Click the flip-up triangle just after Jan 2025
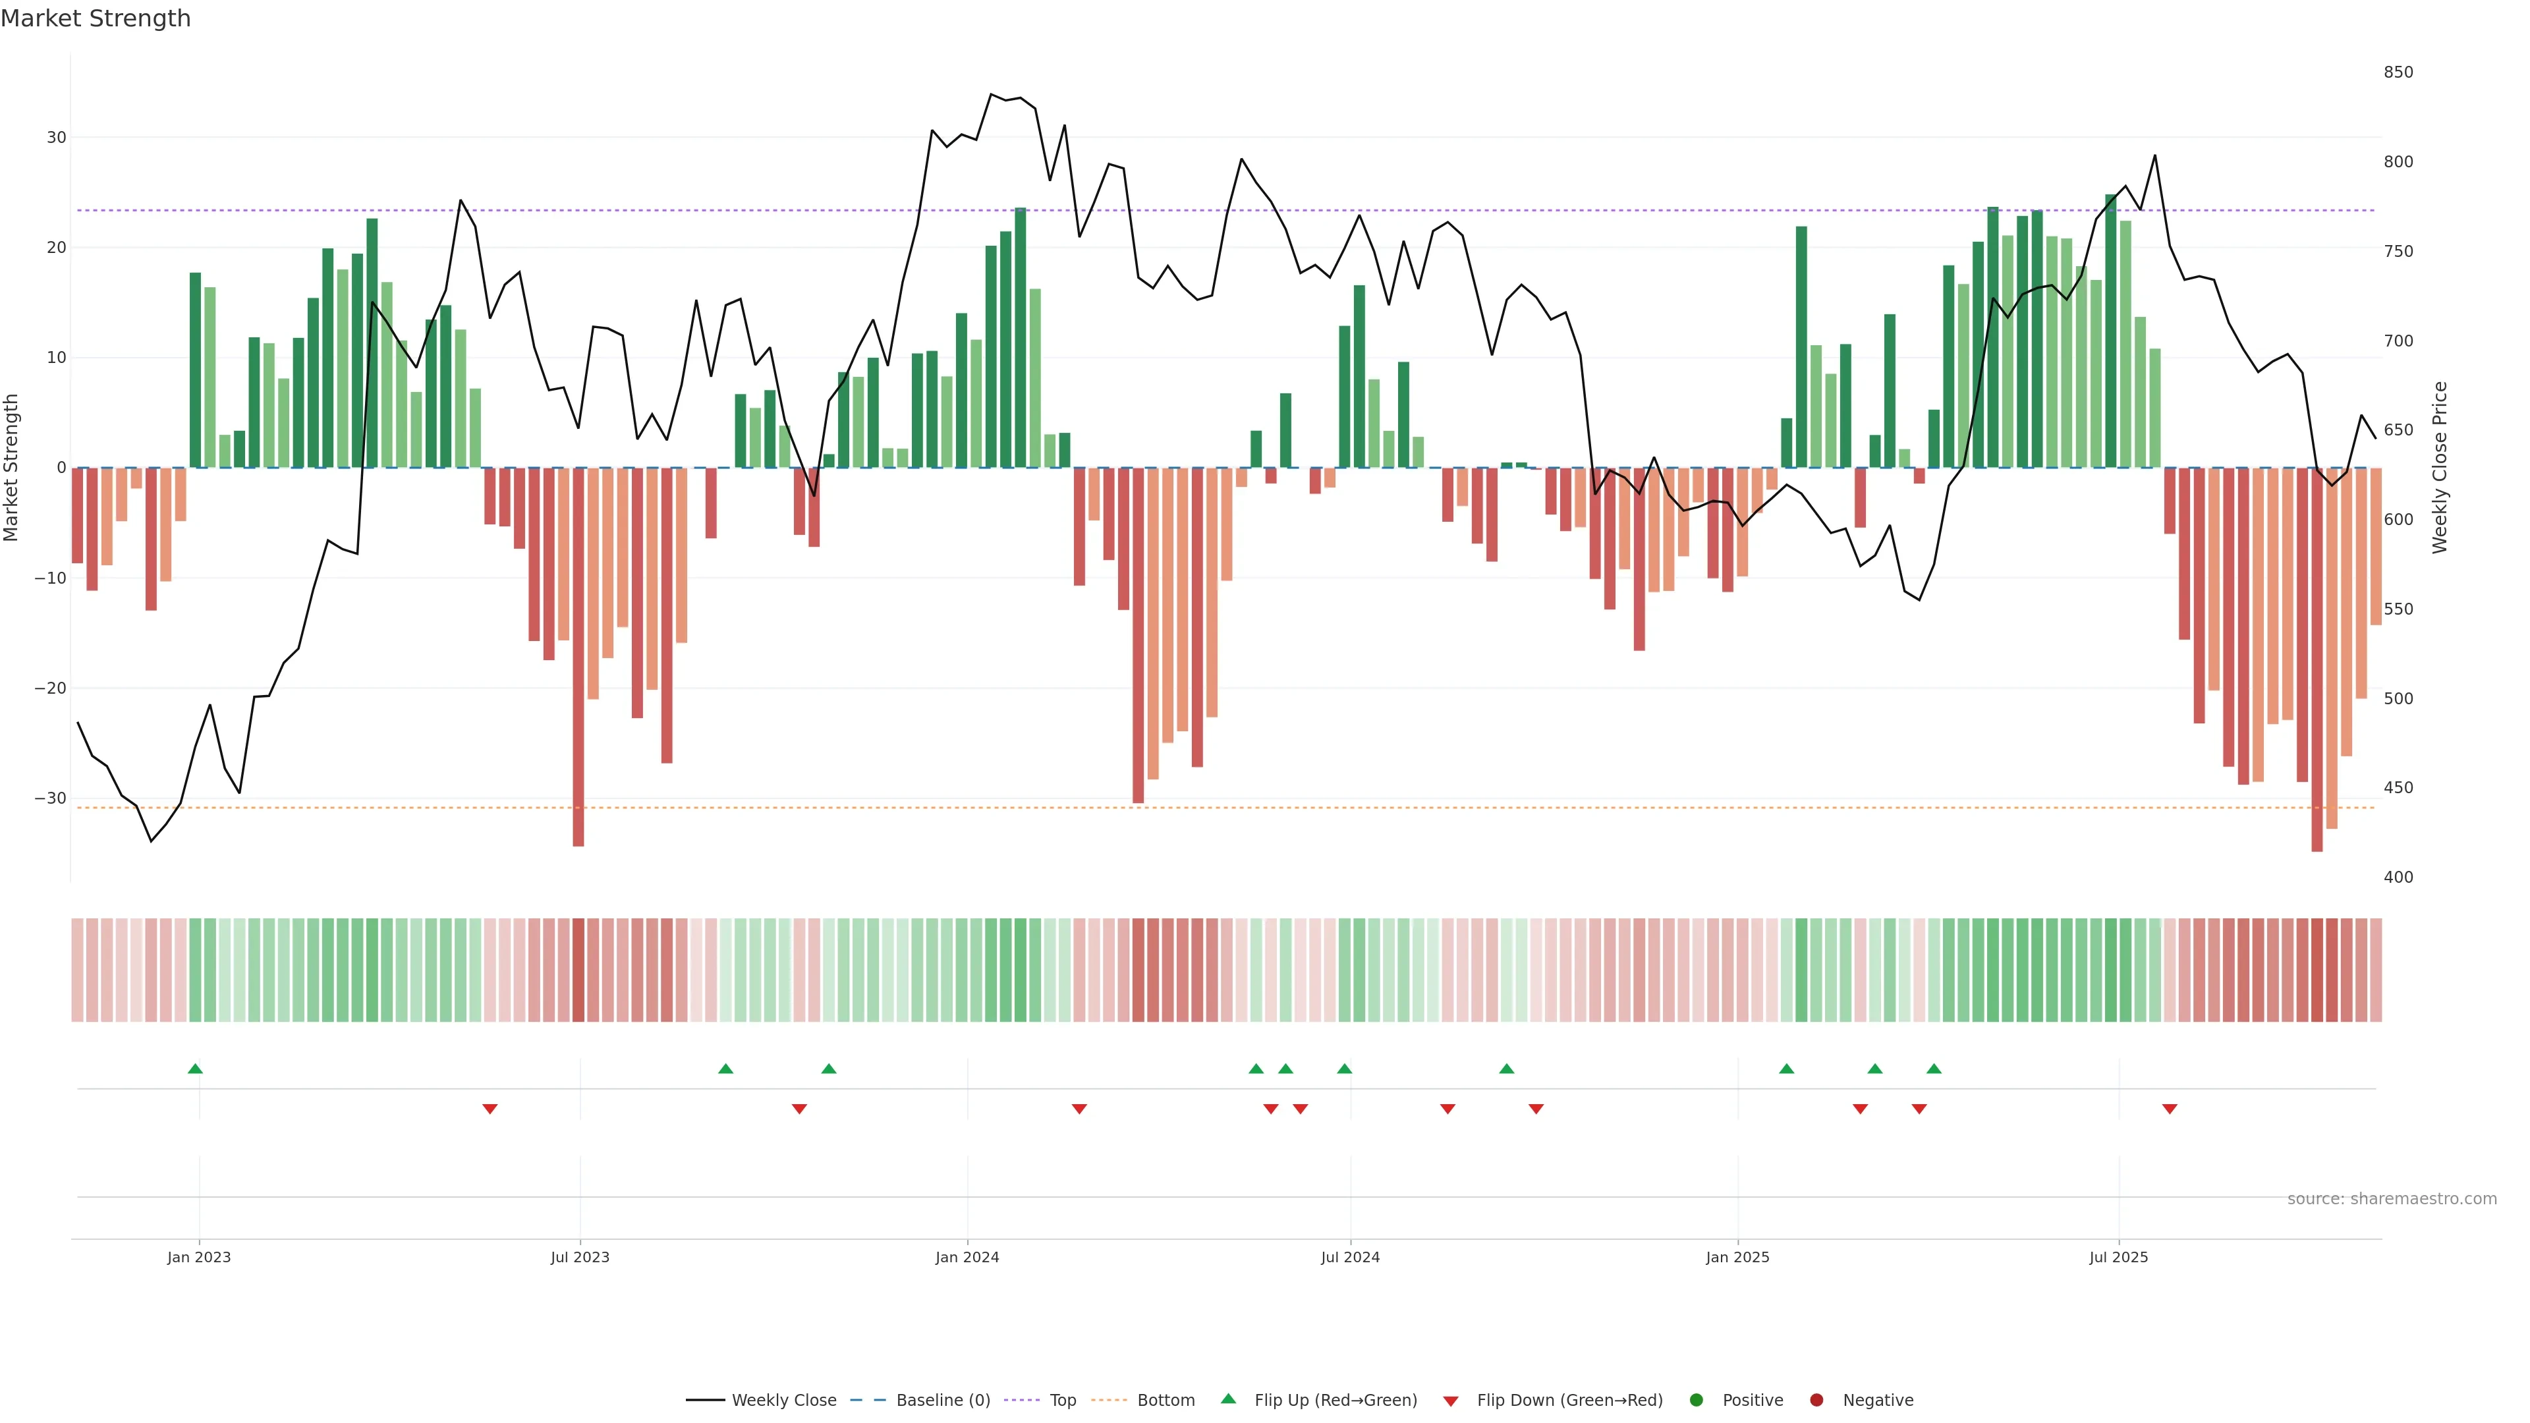 [x=1787, y=1069]
